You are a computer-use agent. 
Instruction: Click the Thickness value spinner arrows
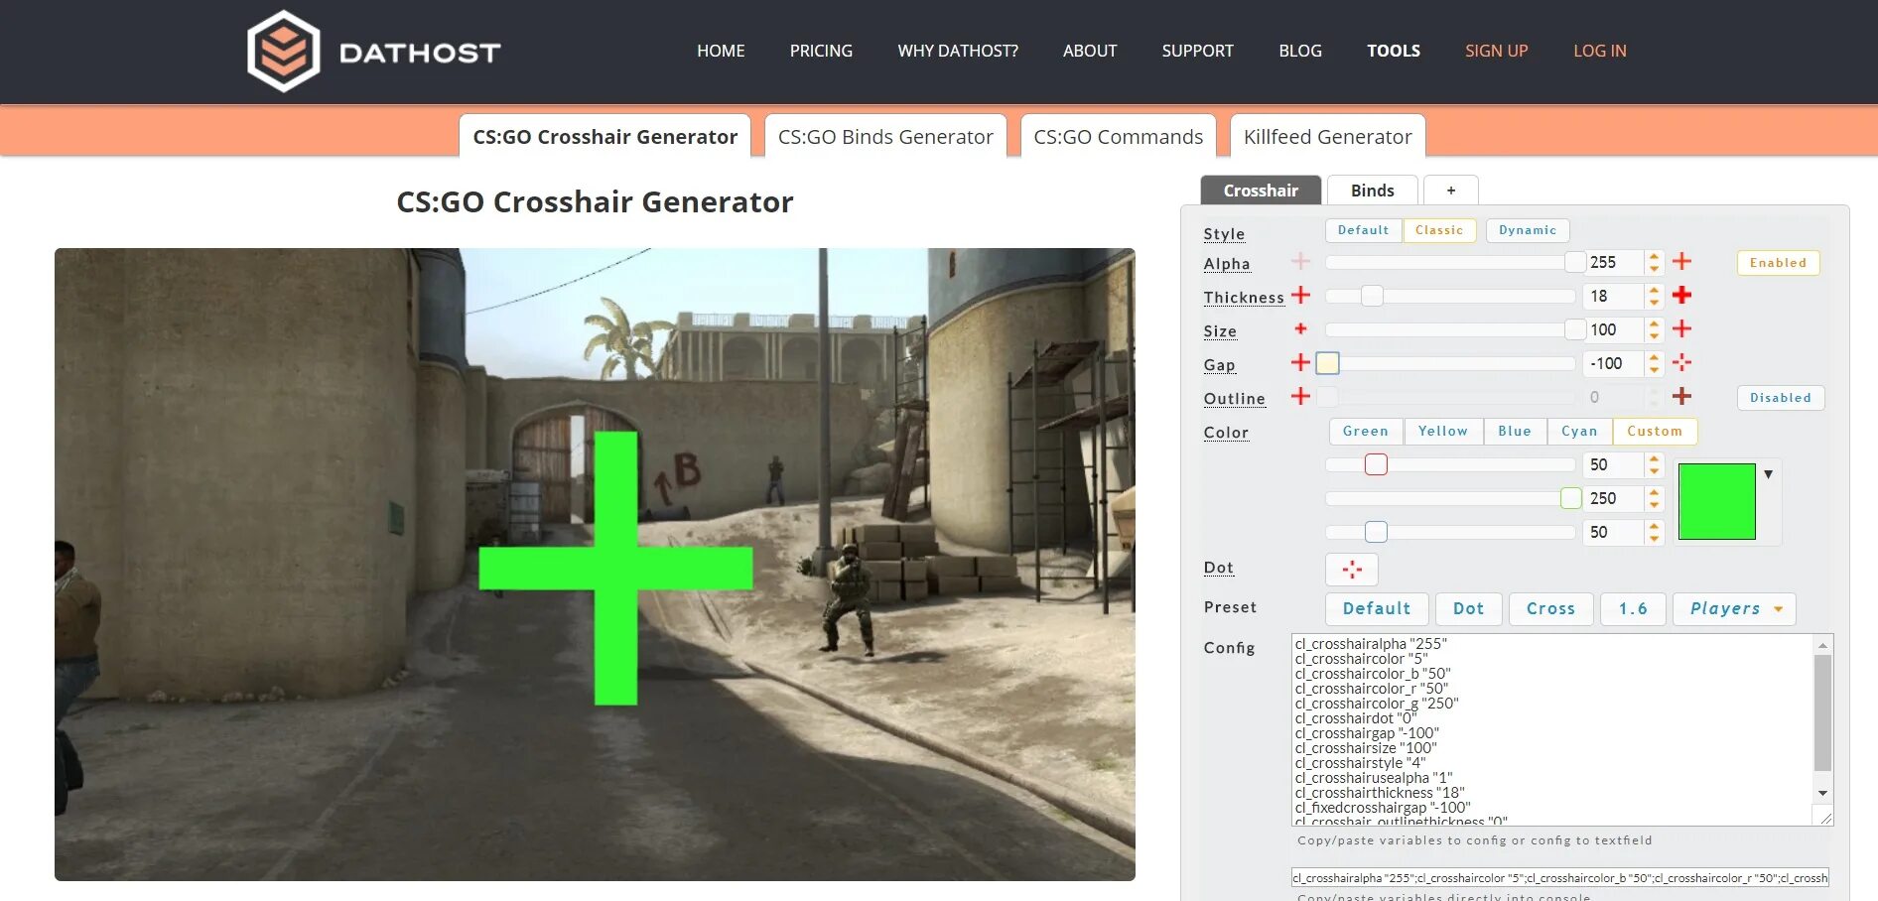pos(1654,296)
